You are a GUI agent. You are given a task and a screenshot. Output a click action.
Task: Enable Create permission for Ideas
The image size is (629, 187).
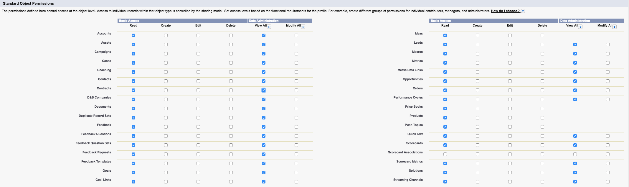click(x=478, y=35)
